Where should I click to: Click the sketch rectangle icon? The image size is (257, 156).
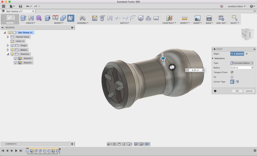(x=156, y=18)
